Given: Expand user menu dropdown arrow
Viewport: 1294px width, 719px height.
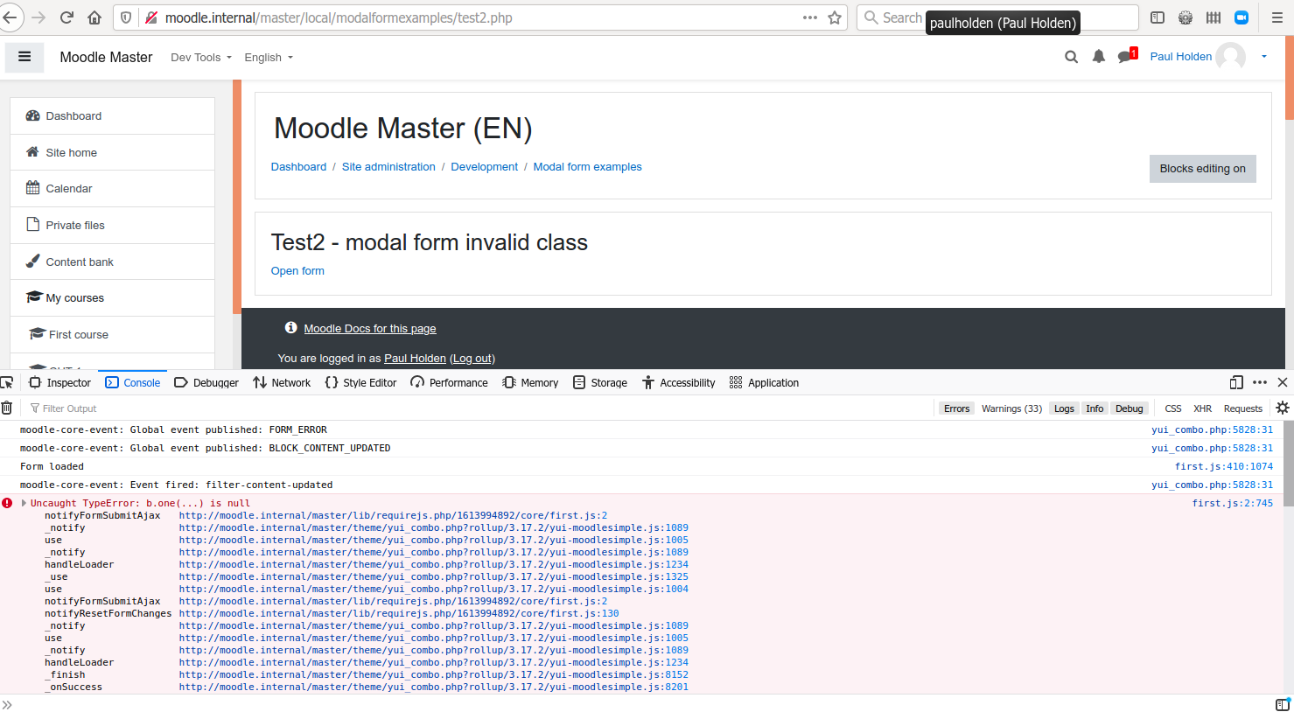Looking at the screenshot, I should pos(1263,57).
